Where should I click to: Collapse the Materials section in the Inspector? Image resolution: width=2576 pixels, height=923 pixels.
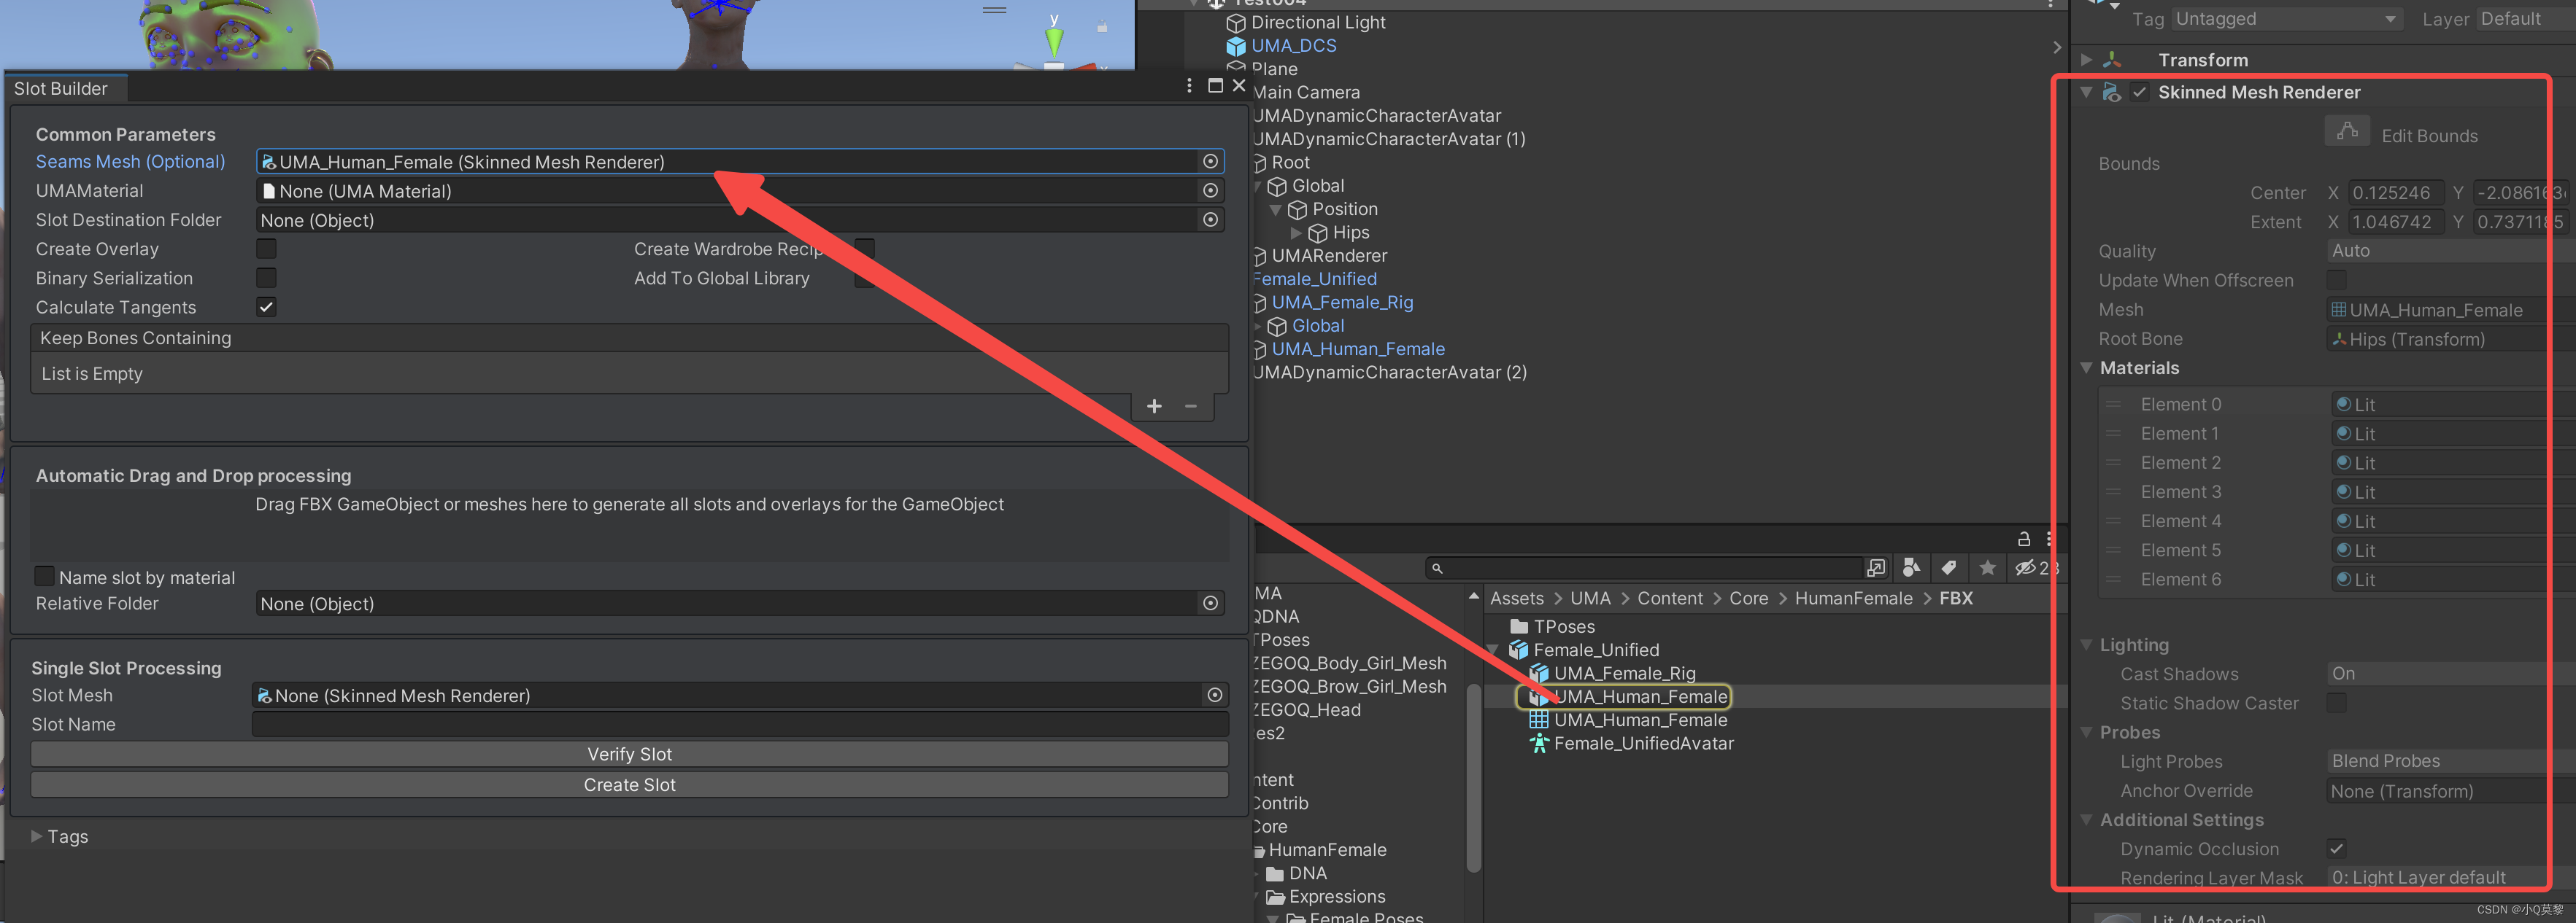click(x=2087, y=367)
